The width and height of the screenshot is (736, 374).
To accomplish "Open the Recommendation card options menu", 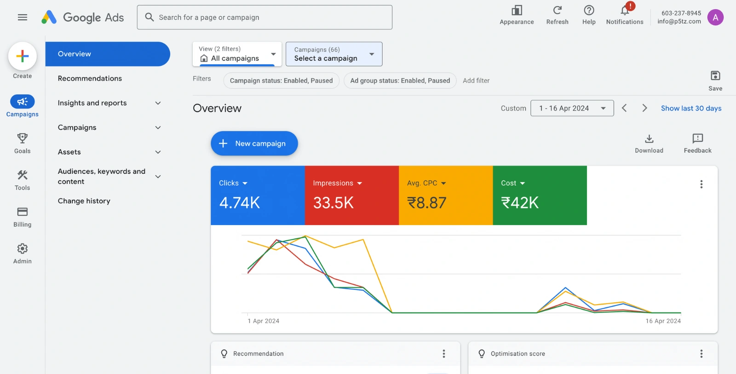I will tap(443, 354).
